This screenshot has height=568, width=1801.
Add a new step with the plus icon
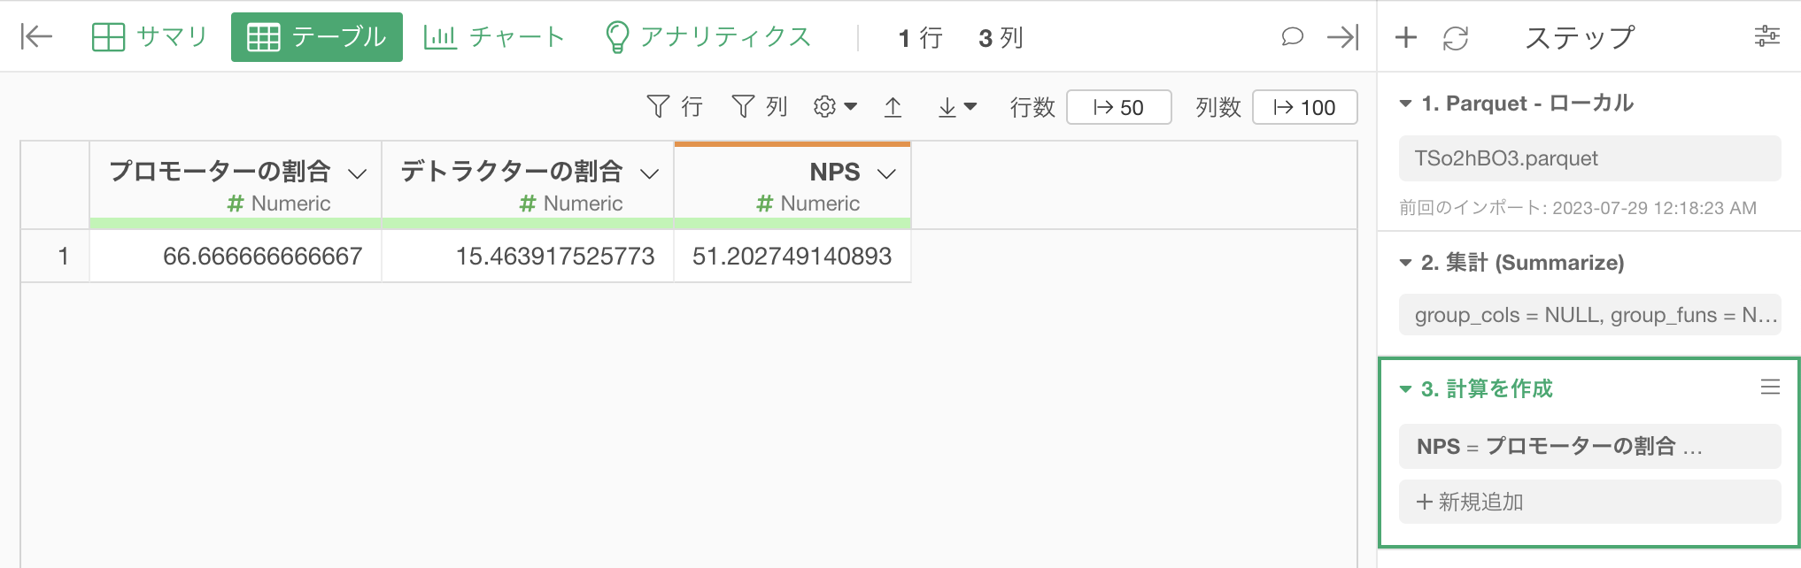click(x=1406, y=37)
